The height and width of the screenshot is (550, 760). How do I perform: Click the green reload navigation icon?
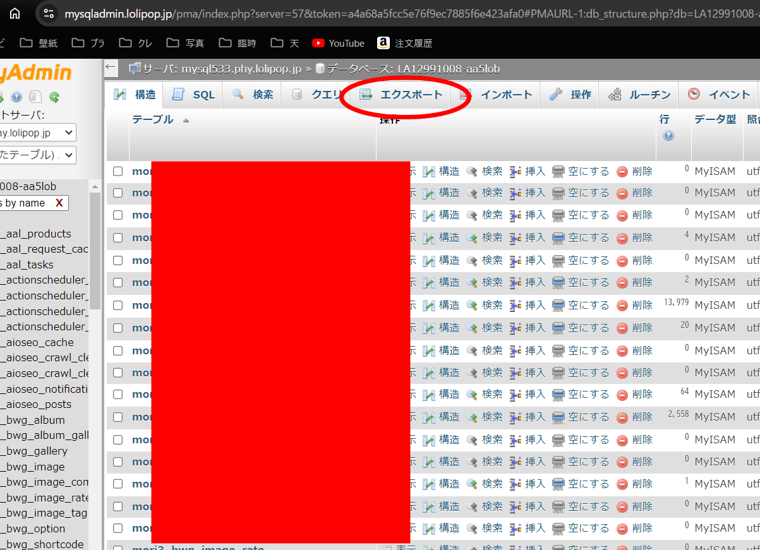point(54,97)
